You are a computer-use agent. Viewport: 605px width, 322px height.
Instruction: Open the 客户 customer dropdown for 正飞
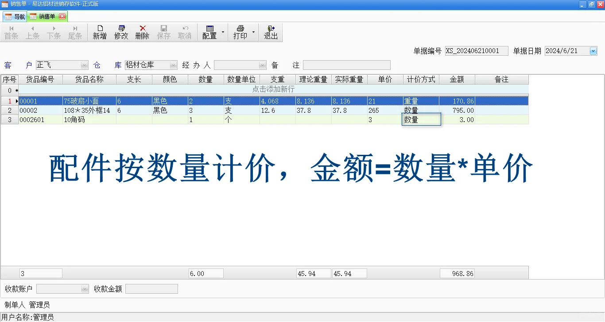(x=84, y=65)
